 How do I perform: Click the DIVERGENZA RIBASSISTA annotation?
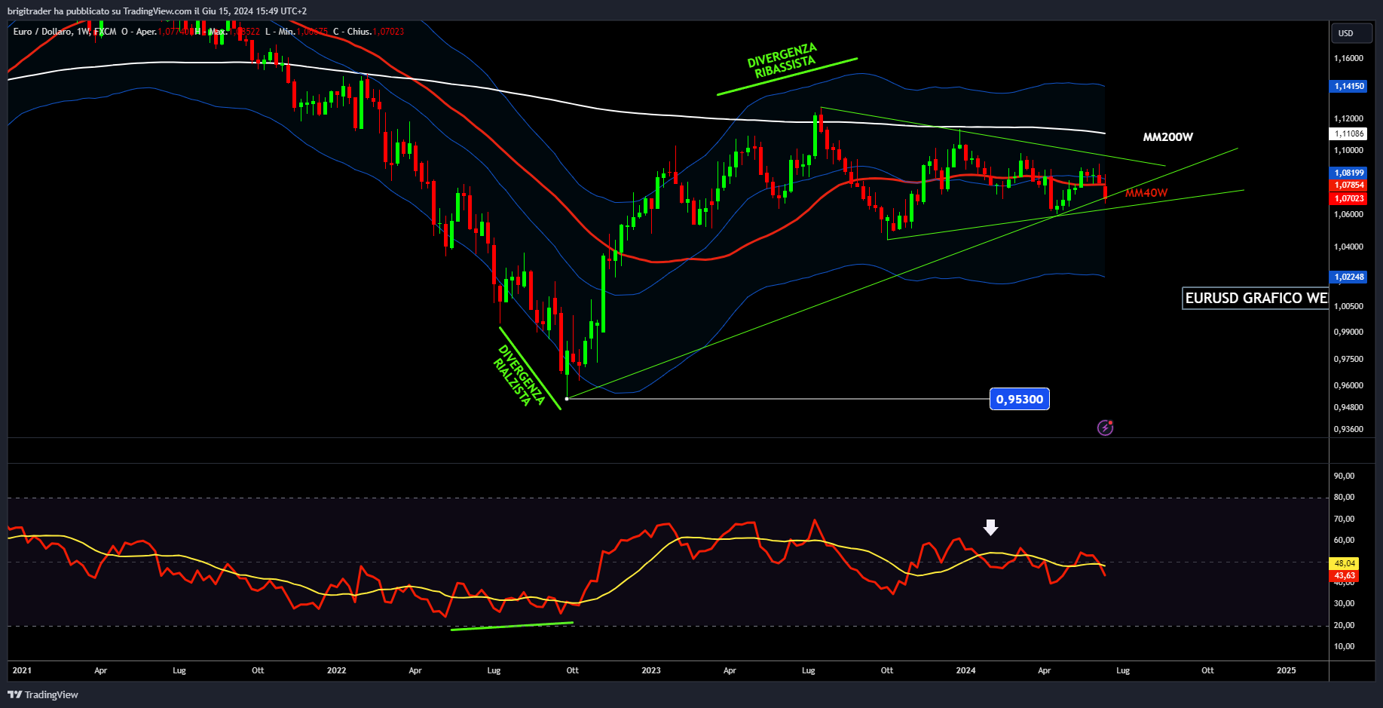[784, 62]
